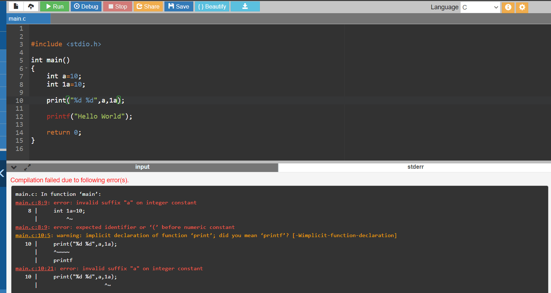
Task: Place cursor on 'int main()' line
Action: (x=50, y=60)
